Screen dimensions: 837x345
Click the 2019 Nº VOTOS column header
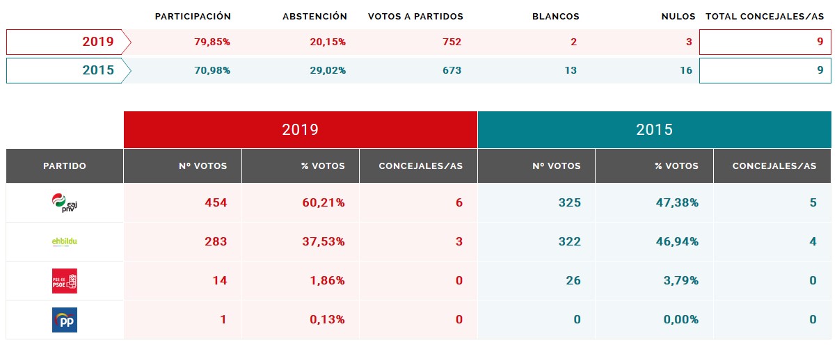pyautogui.click(x=183, y=166)
